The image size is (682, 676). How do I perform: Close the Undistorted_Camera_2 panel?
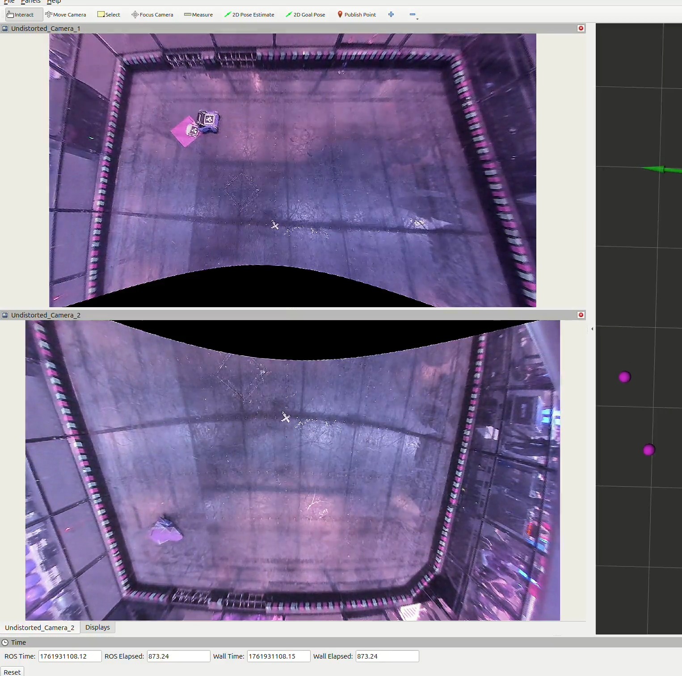coord(581,315)
